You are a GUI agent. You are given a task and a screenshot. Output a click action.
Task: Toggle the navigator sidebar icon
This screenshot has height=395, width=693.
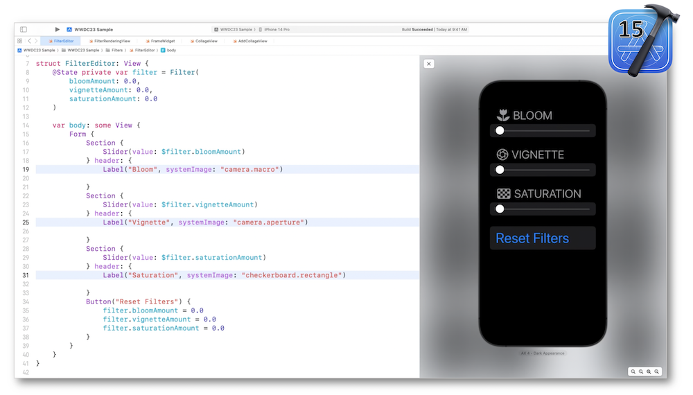point(24,30)
